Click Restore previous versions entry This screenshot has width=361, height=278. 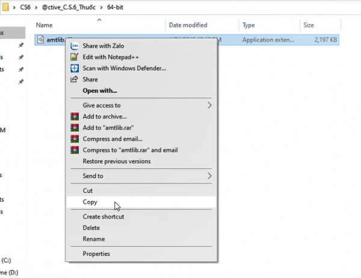pyautogui.click(x=116, y=161)
